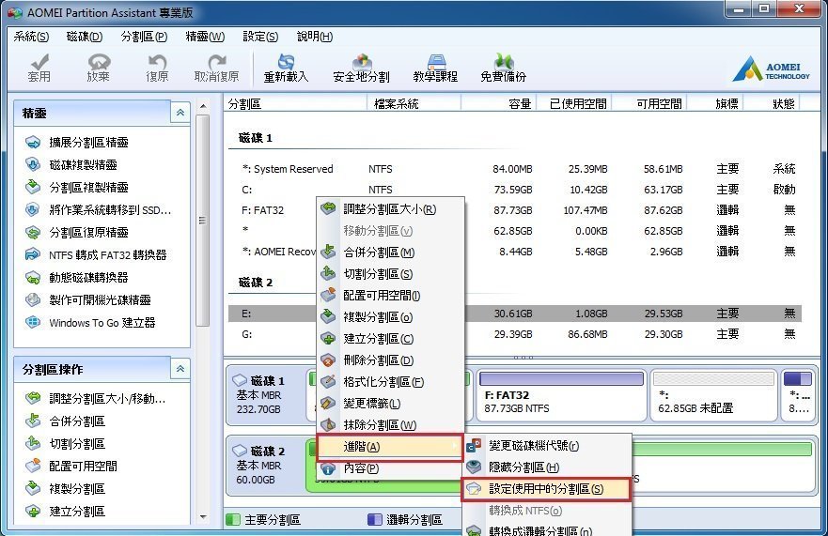Collapse the 精靈 panel with its chevron
Viewport: 828px width, 536px height.
[180, 113]
